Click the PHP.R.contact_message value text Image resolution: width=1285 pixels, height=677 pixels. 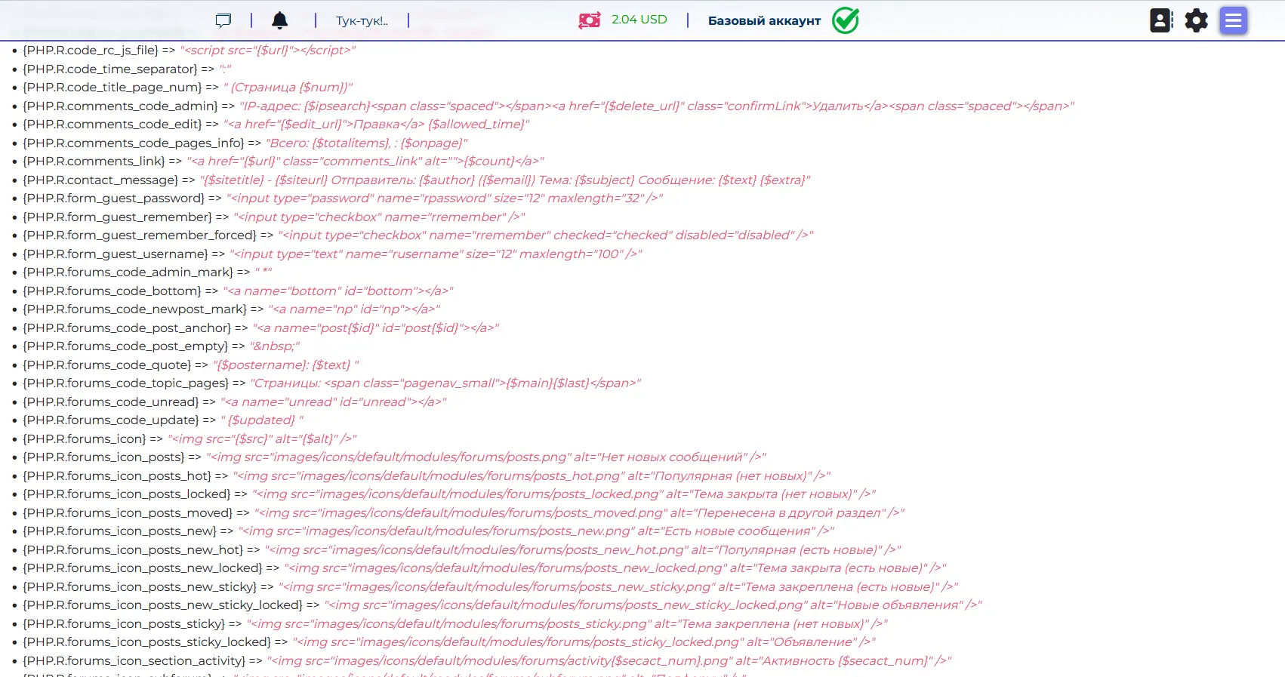pyautogui.click(x=505, y=180)
